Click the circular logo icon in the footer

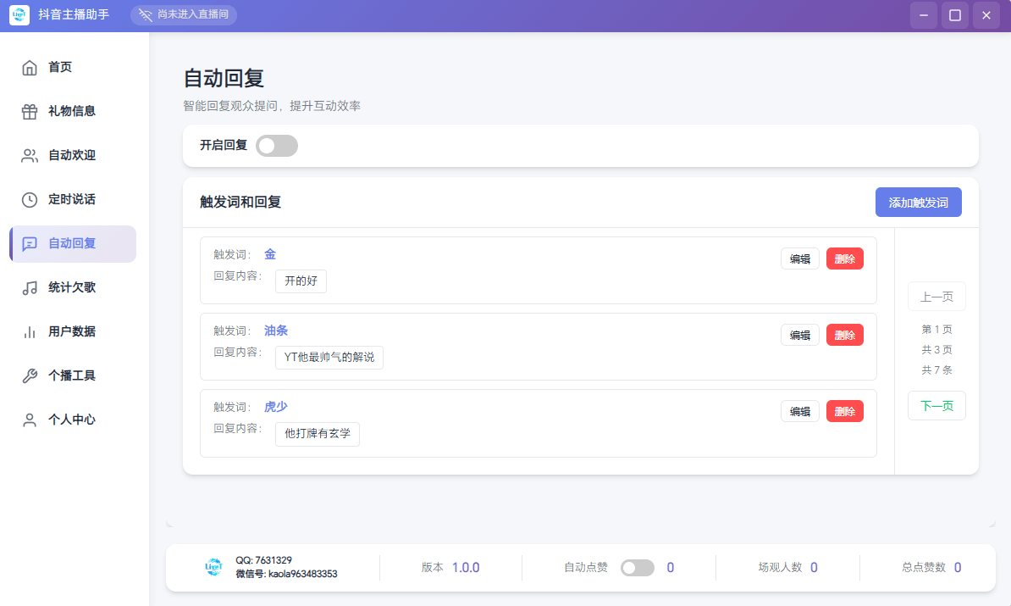(213, 567)
